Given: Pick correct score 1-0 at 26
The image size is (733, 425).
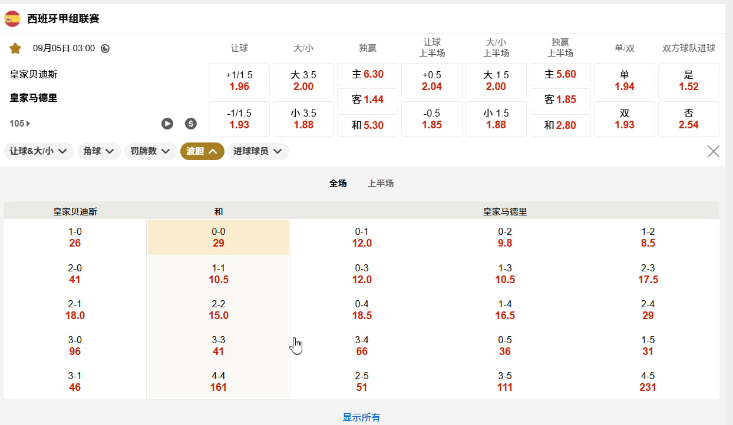Looking at the screenshot, I should click(75, 237).
